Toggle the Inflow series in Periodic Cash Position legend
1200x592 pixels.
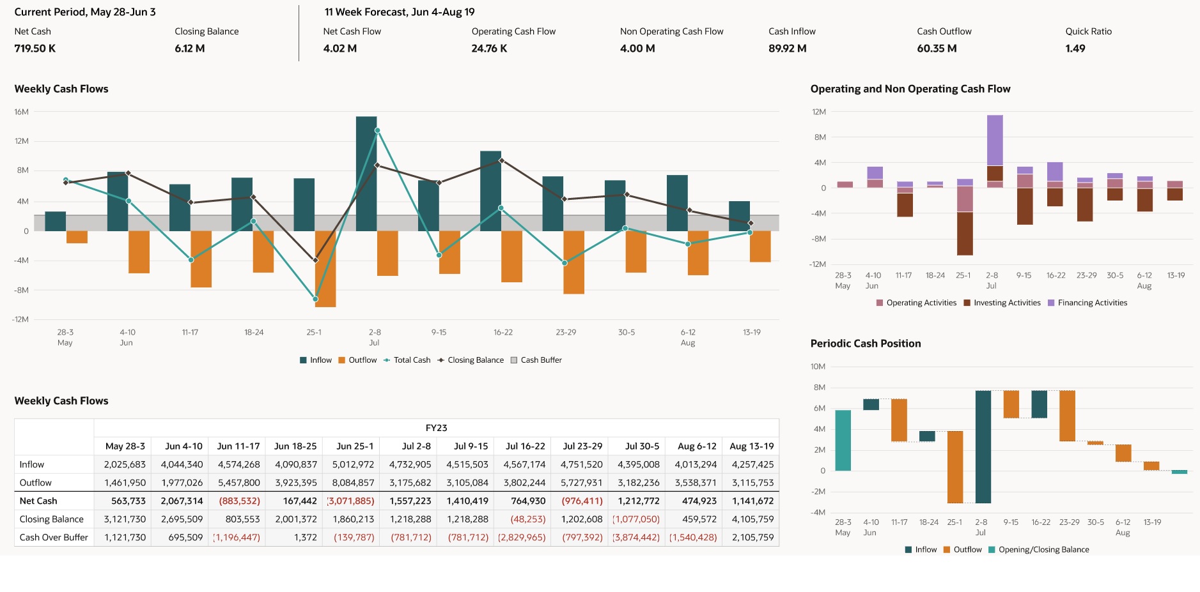pyautogui.click(x=907, y=549)
